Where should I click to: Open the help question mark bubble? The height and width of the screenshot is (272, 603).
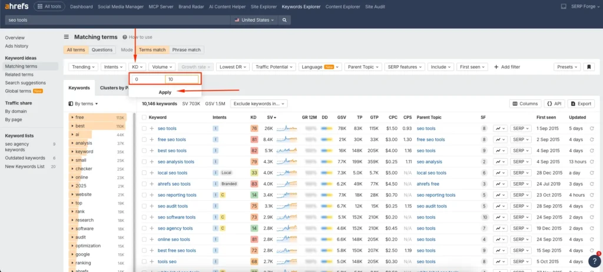(x=594, y=261)
